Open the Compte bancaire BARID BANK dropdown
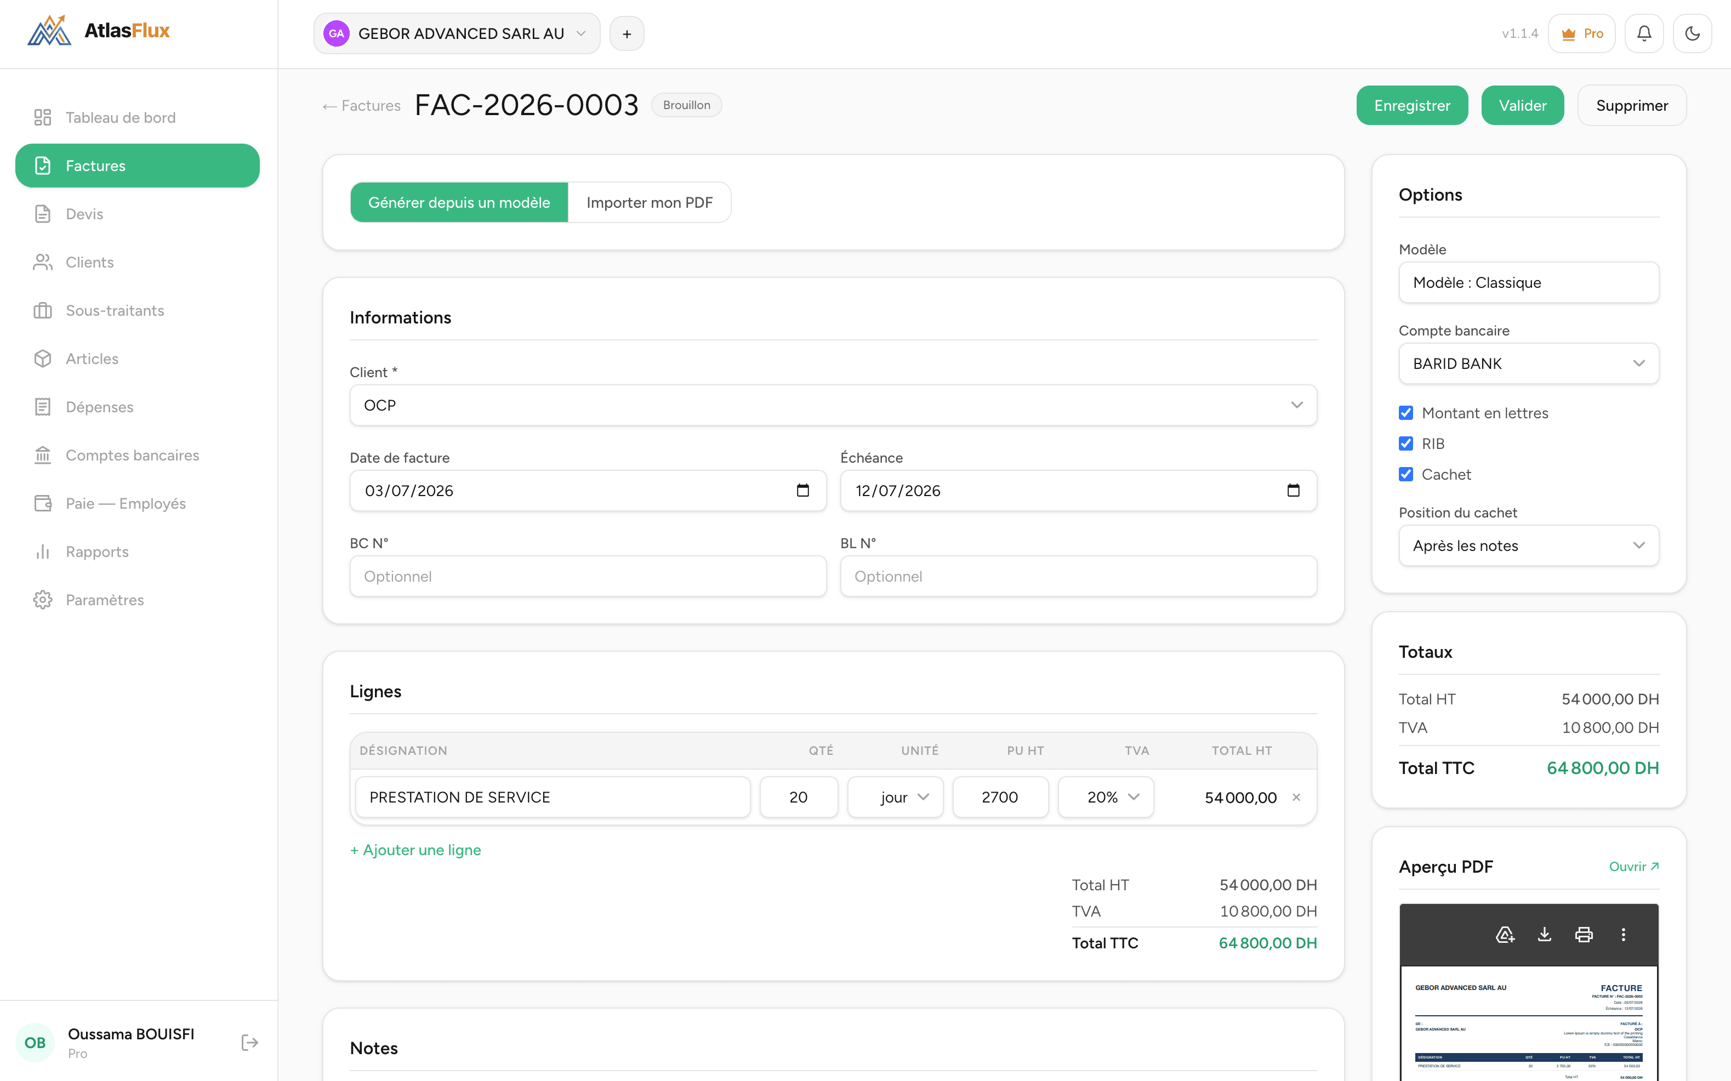 coord(1529,364)
